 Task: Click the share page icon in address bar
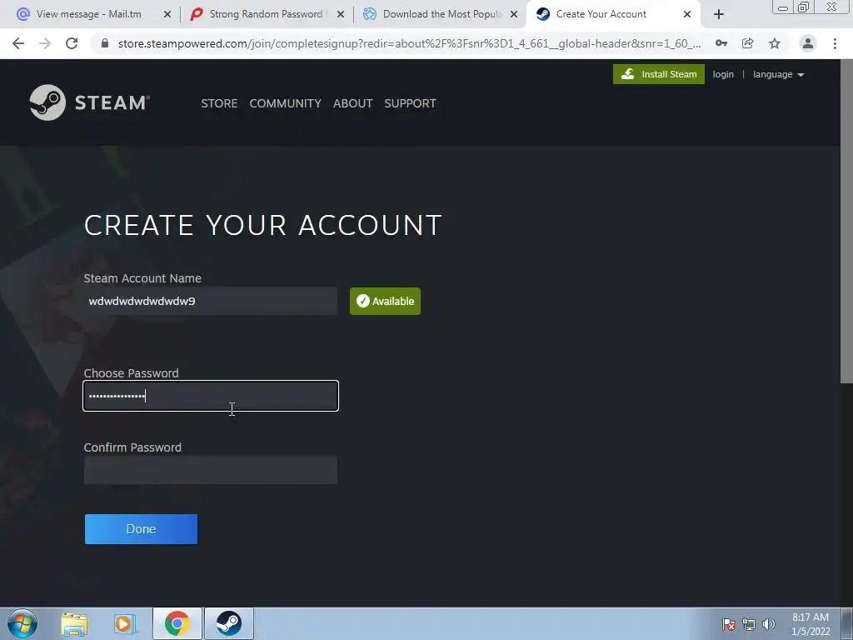pyautogui.click(x=748, y=43)
